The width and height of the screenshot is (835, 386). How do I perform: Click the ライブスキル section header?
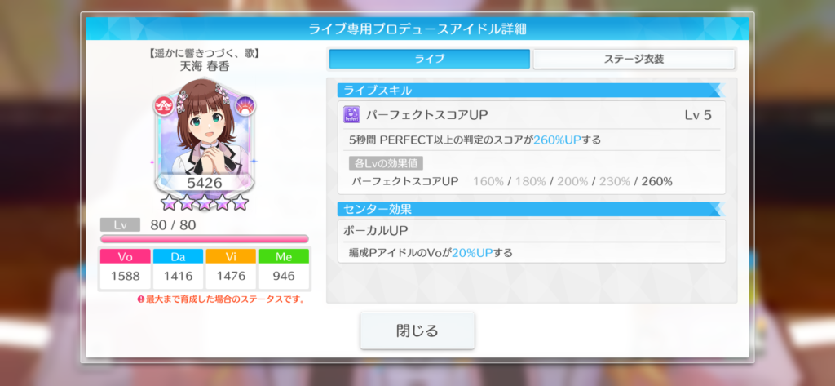531,90
